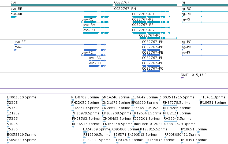This screenshot has height=144, width=228.
Task: Select the ovo-RB transcript label
Action: coord(16,14)
